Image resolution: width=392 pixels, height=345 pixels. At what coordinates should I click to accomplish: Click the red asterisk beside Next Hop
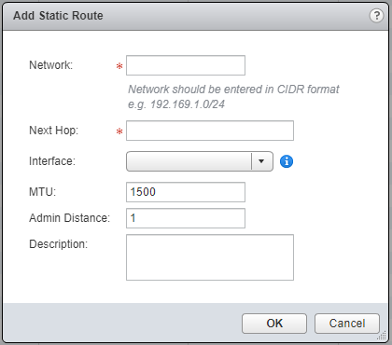(119, 131)
